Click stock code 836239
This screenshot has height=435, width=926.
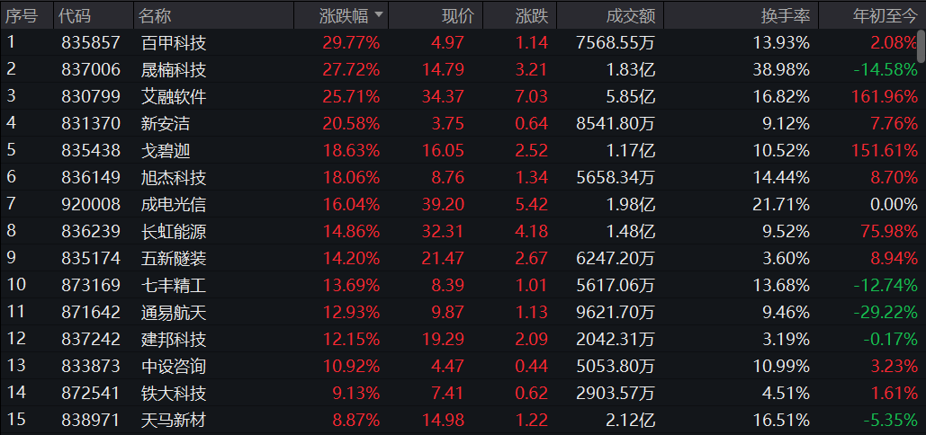pos(90,231)
